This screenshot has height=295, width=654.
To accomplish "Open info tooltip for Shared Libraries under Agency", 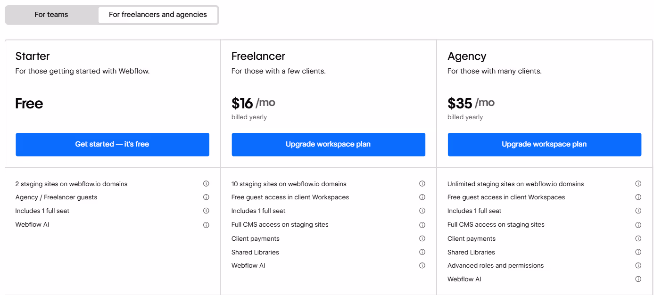I will point(638,252).
